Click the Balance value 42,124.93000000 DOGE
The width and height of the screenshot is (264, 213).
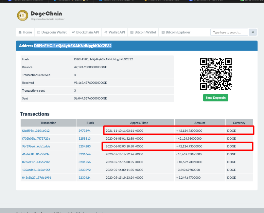[90, 67]
